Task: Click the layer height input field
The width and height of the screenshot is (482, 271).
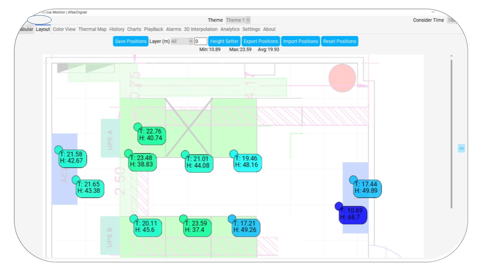Action: click(200, 41)
